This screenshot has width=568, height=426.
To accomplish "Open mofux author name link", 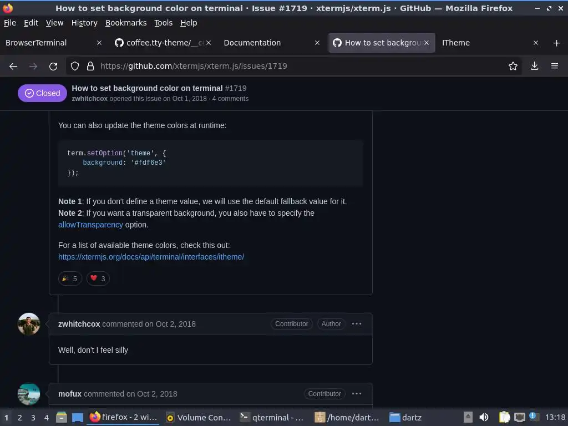I will tap(69, 394).
